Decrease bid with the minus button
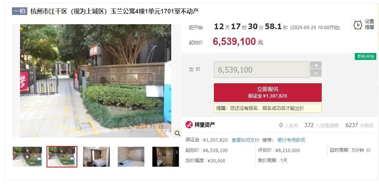The image size is (379, 184). (316, 73)
